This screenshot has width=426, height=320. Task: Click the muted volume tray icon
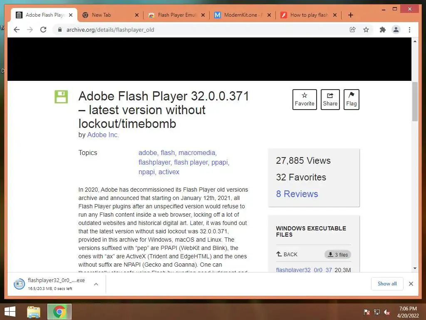coord(387,312)
